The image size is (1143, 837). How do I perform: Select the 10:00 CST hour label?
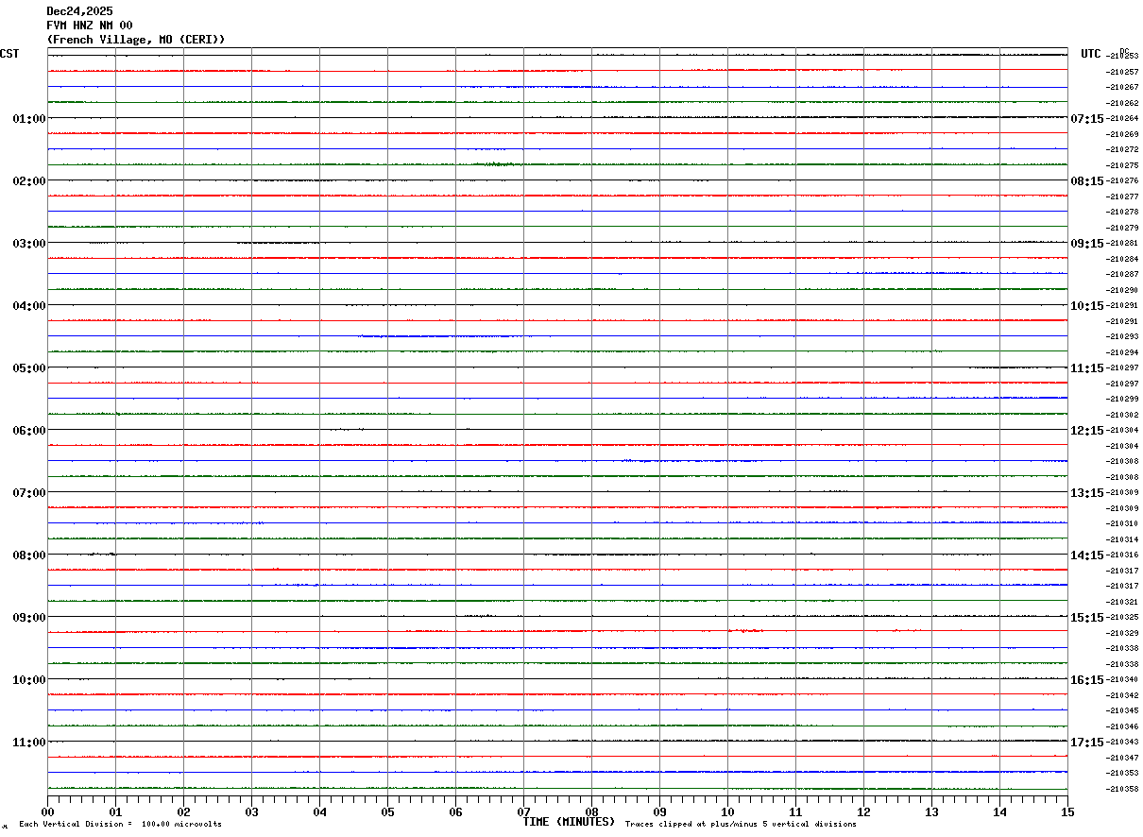29,679
